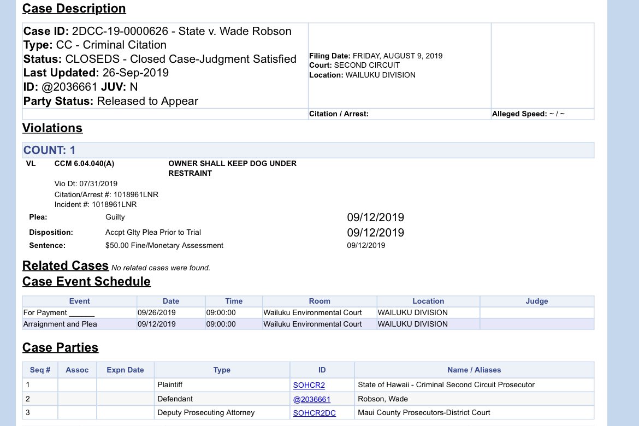Click the 09/12/2019 date in Arraignment row
The width and height of the screenshot is (639, 426).
pyautogui.click(x=171, y=324)
